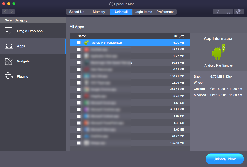Go forward with the right arrow button

(12, 12)
